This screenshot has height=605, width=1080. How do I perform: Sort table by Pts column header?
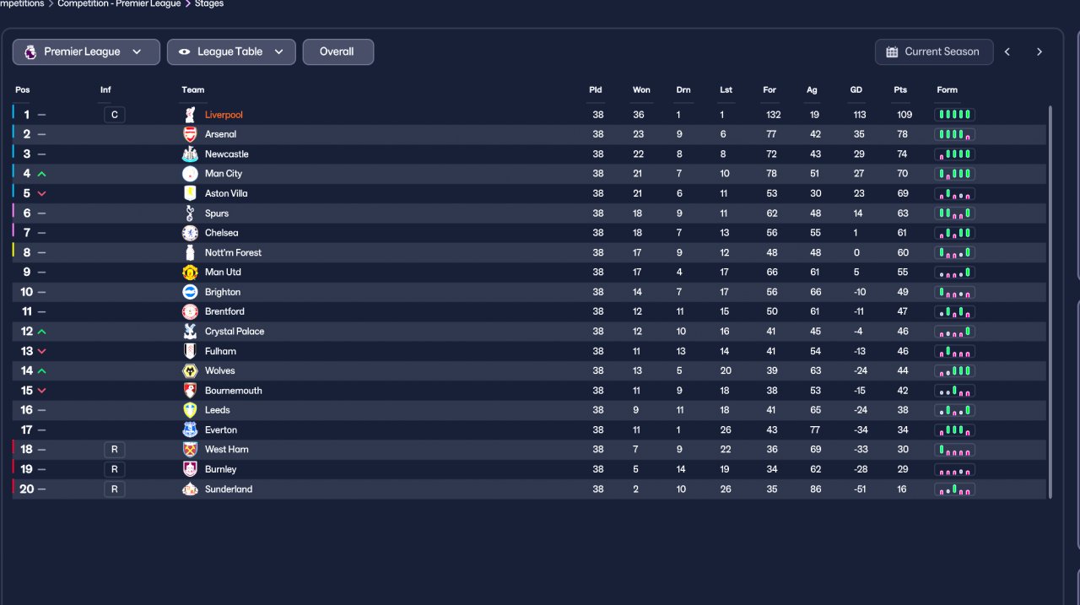900,89
